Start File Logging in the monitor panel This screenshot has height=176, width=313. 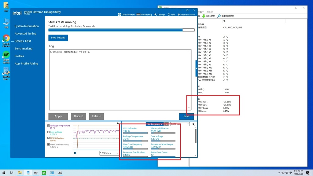coord(154,124)
